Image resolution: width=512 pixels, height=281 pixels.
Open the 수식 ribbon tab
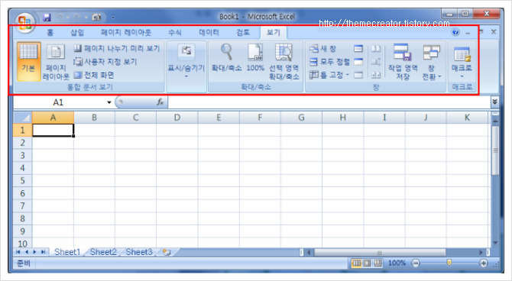(175, 32)
